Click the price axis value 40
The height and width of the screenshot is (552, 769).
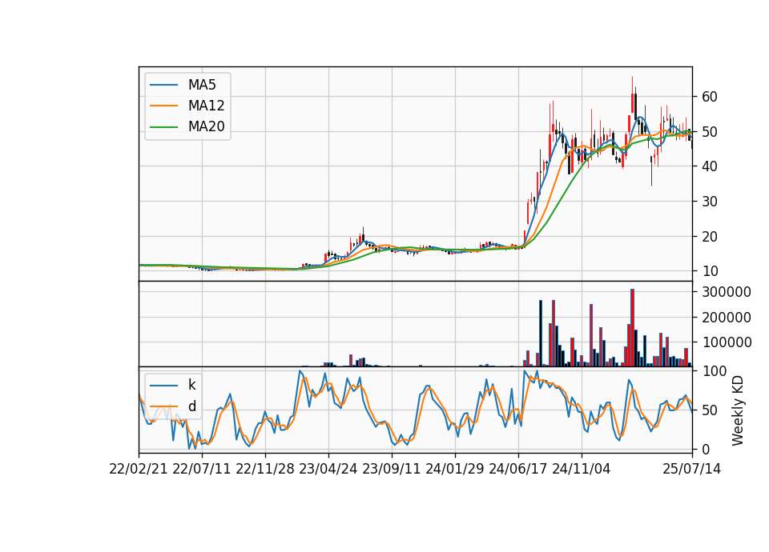(709, 166)
